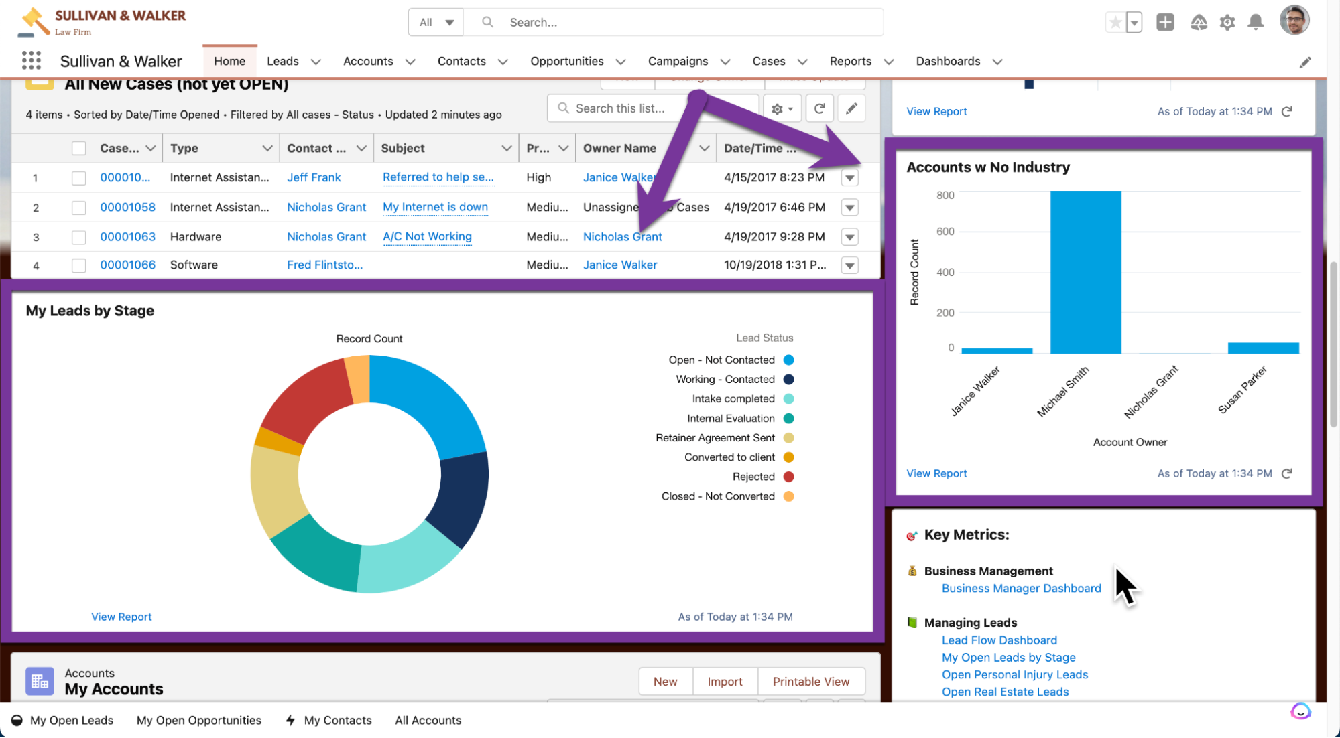This screenshot has width=1340, height=738.
Task: Click the notifications bell icon
Action: (1256, 22)
